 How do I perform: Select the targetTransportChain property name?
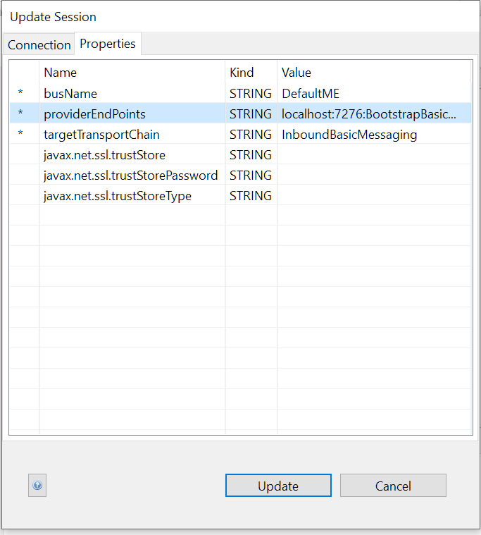tap(101, 135)
